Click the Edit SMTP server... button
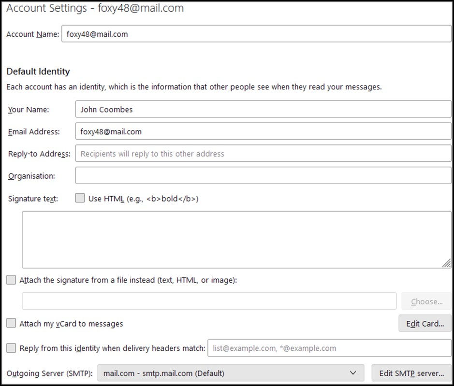Image resolution: width=454 pixels, height=386 pixels. pyautogui.click(x=411, y=373)
